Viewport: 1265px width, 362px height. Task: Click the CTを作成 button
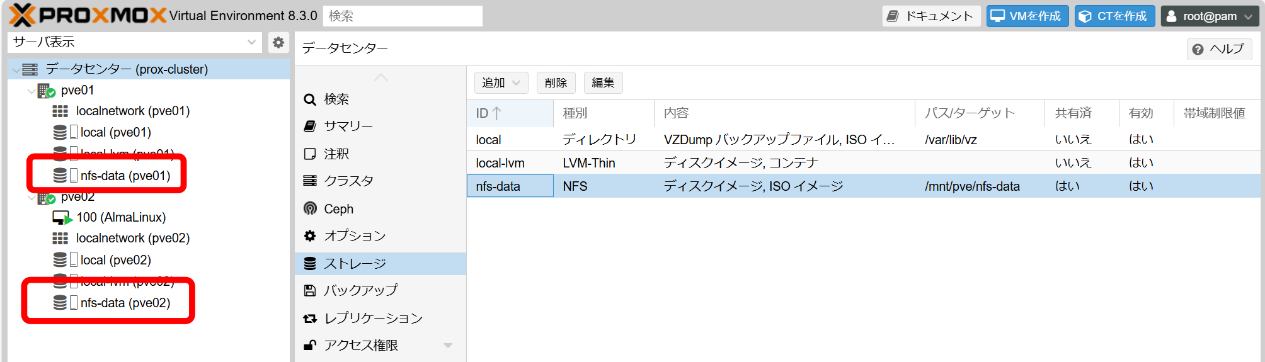pos(1114,16)
